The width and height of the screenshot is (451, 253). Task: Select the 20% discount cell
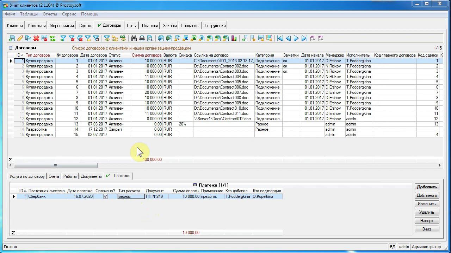[x=185, y=124]
